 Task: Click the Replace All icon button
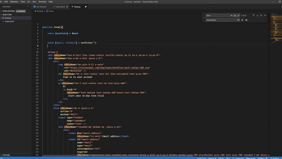(x=246, y=20)
